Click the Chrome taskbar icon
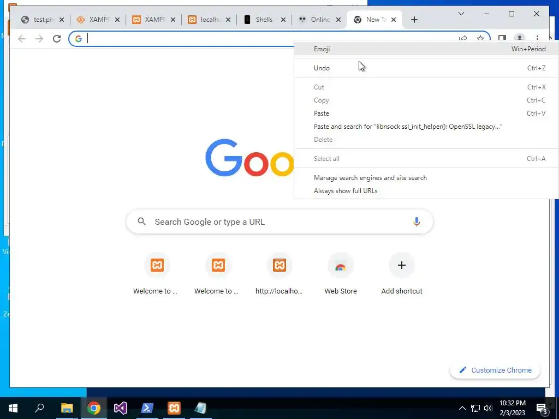Viewport: 559px width, 419px height. [x=94, y=408]
